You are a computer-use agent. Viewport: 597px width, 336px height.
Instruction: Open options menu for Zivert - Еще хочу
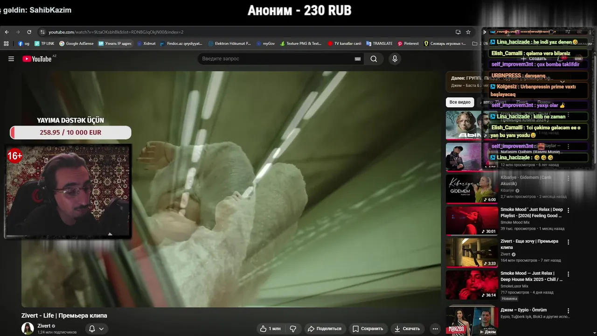[568, 242]
